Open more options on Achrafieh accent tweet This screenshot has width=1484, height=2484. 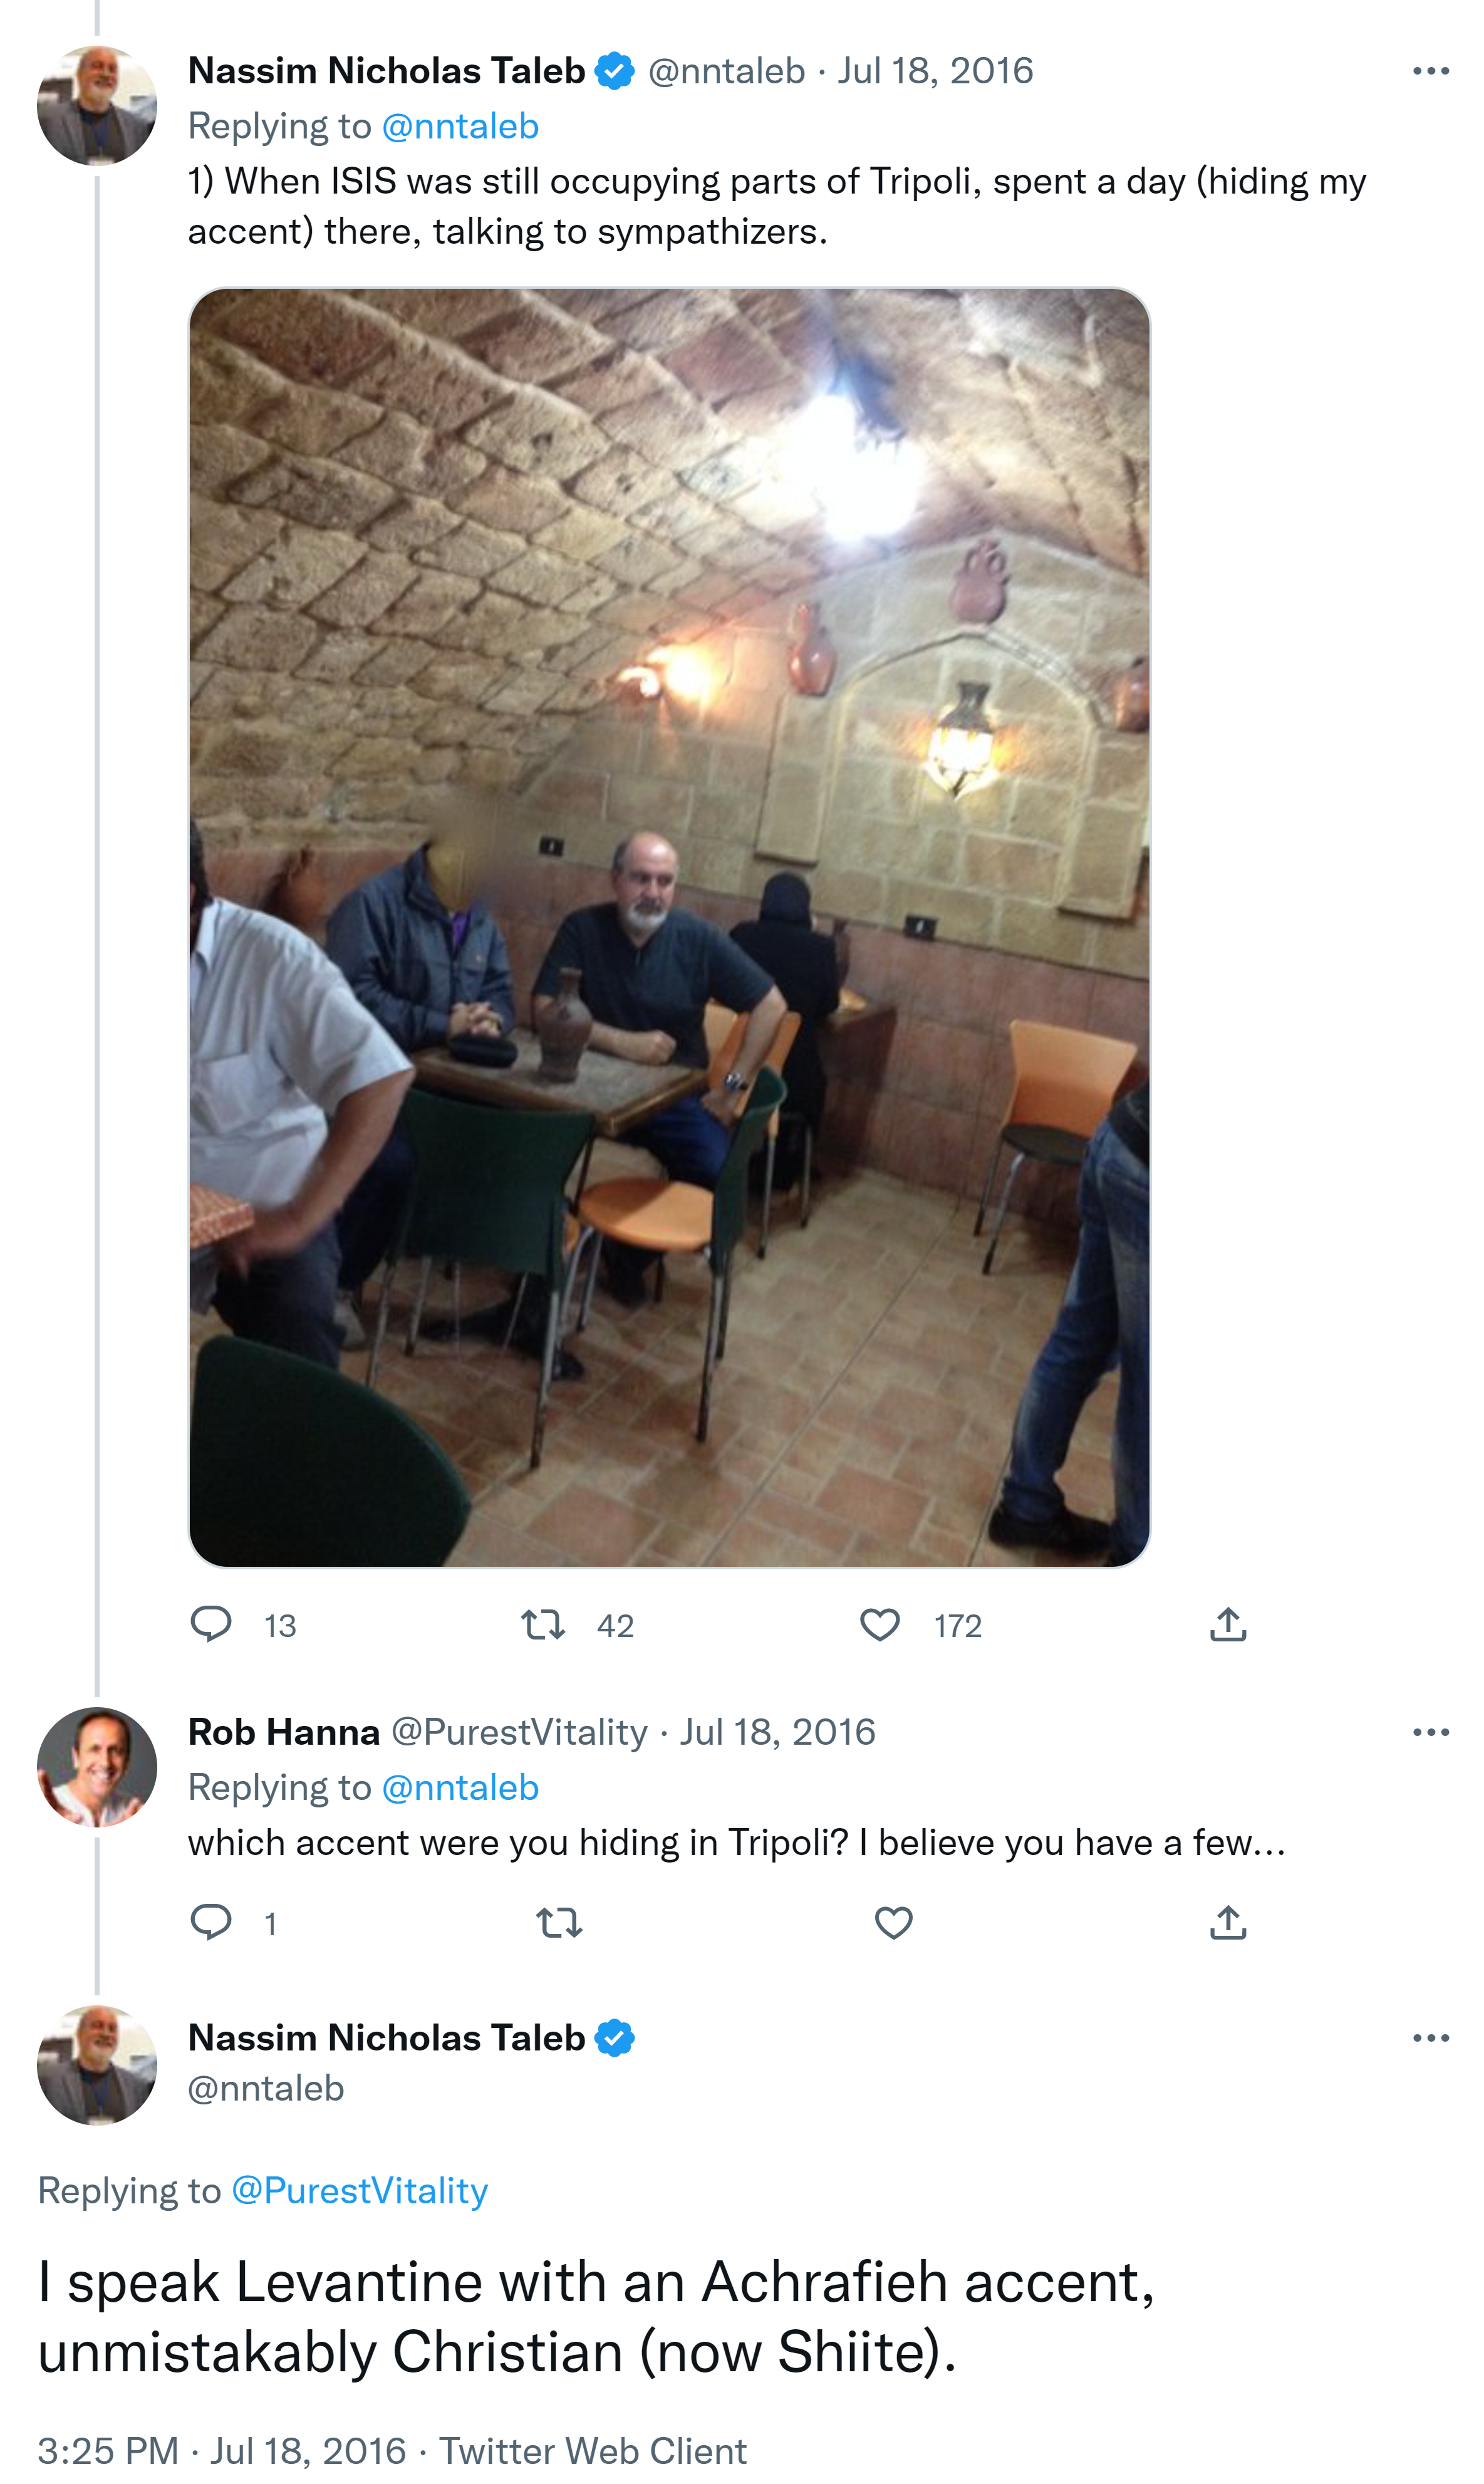(1431, 2038)
